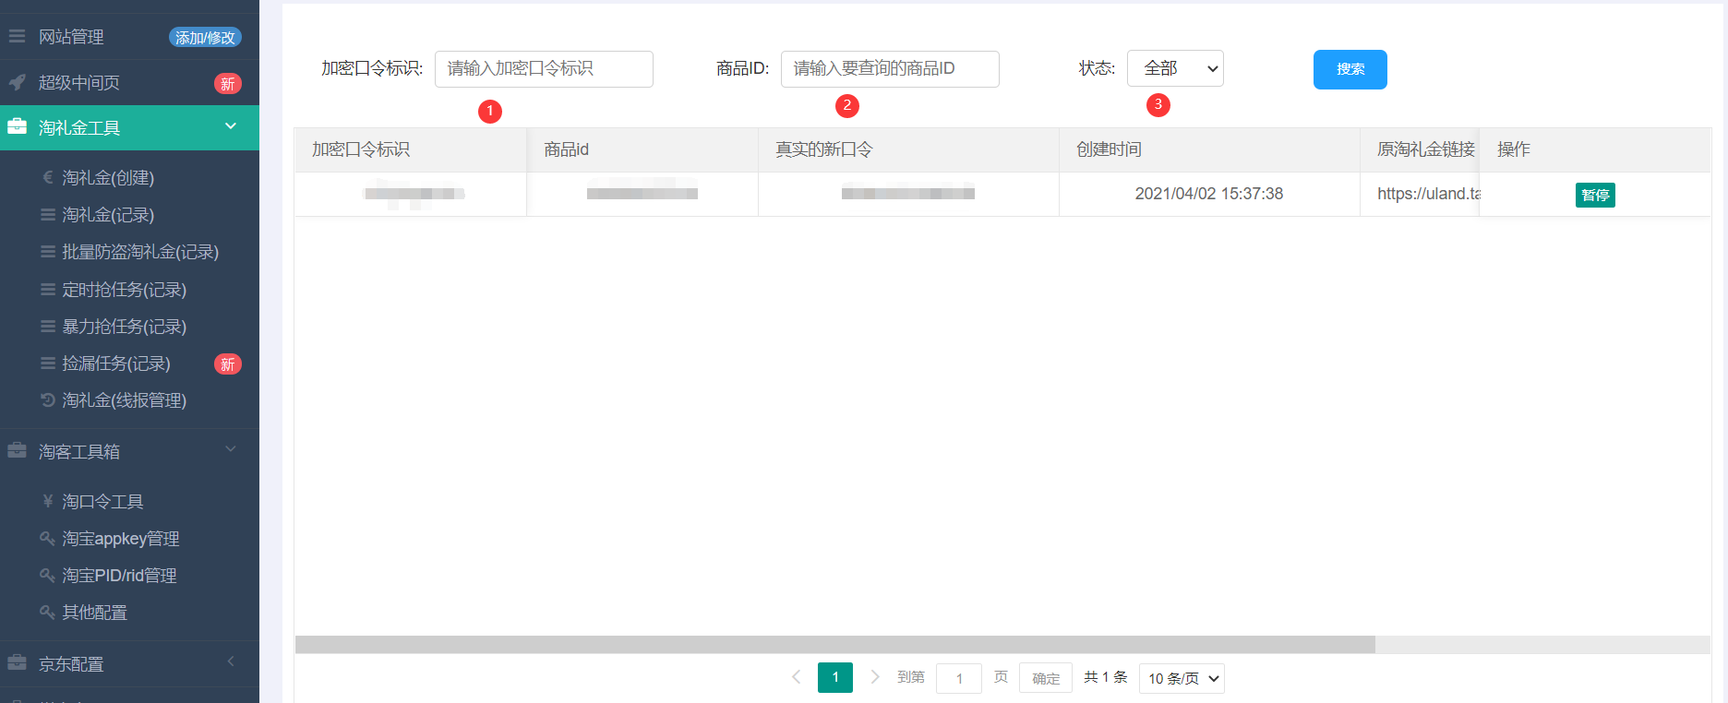Image resolution: width=1728 pixels, height=703 pixels.
Task: Click the rocket icon next to 超级中间页
Action: pos(17,82)
